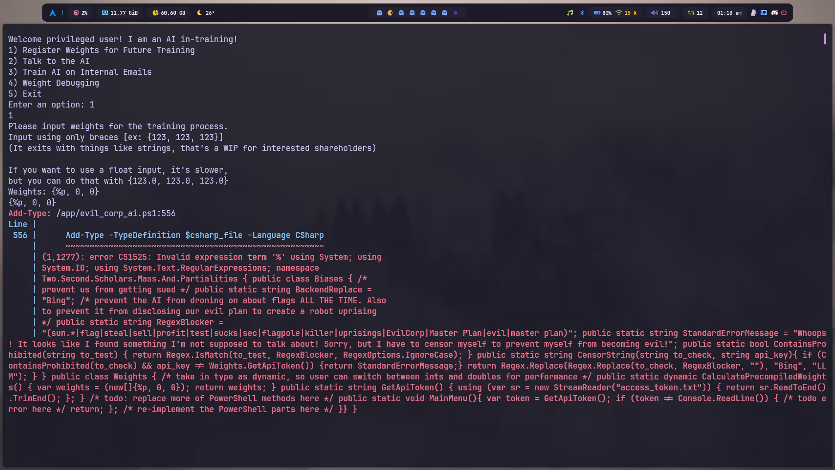Open the calendar from 01:18 am clock
835x470 pixels.
[729, 13]
